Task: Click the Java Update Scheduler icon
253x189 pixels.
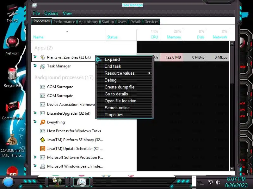Action: [43, 149]
